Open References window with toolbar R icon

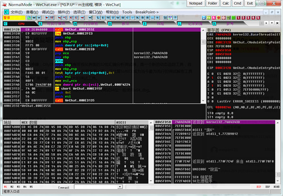coord(148,18)
